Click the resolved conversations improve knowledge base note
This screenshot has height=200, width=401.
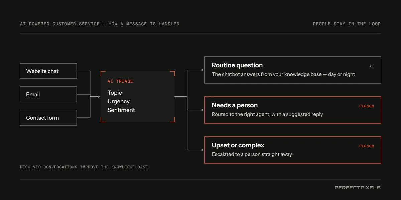84,167
